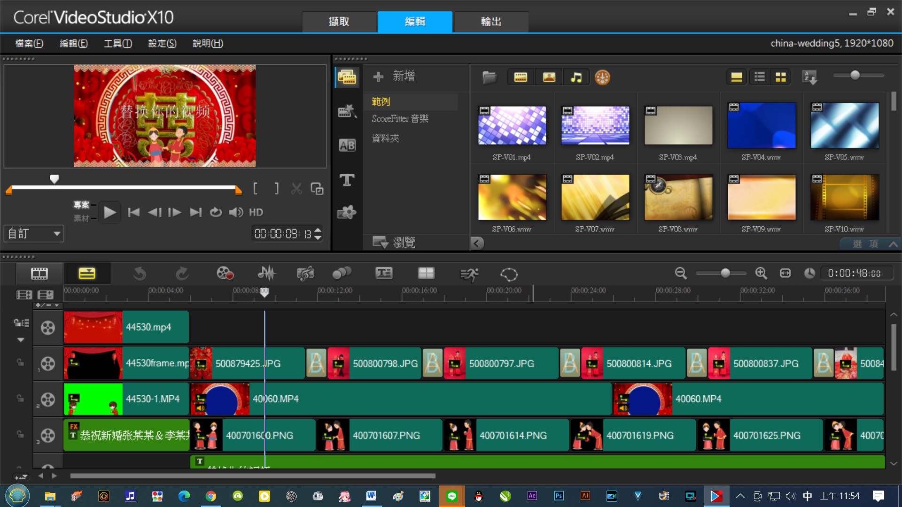Screen dimensions: 902x507
Task: Switch to Timeline view
Action: pos(87,274)
